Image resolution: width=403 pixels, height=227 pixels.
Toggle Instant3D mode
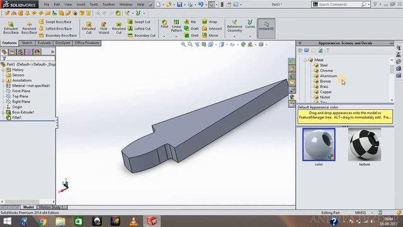(x=266, y=28)
